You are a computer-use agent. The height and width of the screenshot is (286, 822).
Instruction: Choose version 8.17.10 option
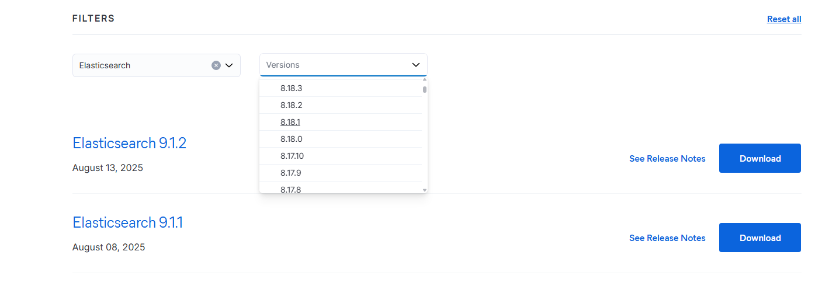pyautogui.click(x=292, y=156)
